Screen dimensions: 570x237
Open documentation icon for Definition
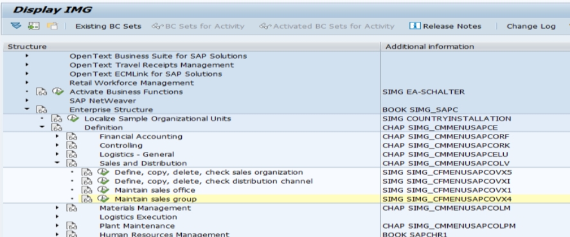pos(57,127)
